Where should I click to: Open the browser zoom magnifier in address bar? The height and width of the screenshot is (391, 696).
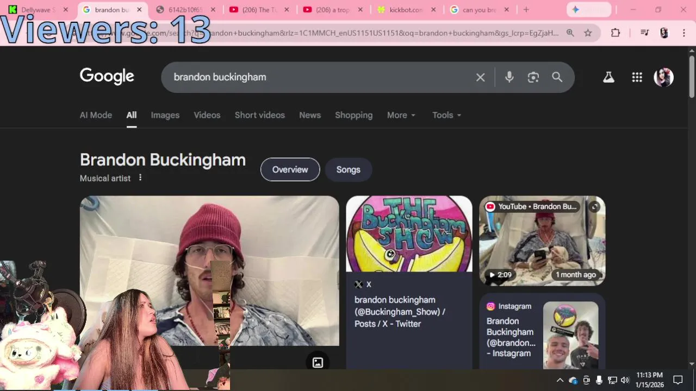click(570, 33)
